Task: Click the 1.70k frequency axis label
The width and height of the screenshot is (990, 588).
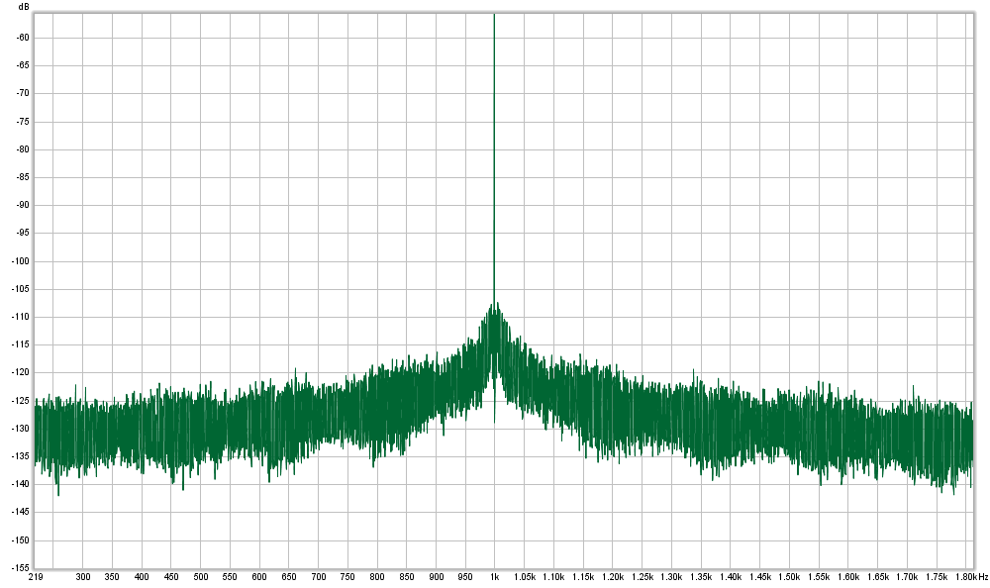Action: tap(907, 577)
